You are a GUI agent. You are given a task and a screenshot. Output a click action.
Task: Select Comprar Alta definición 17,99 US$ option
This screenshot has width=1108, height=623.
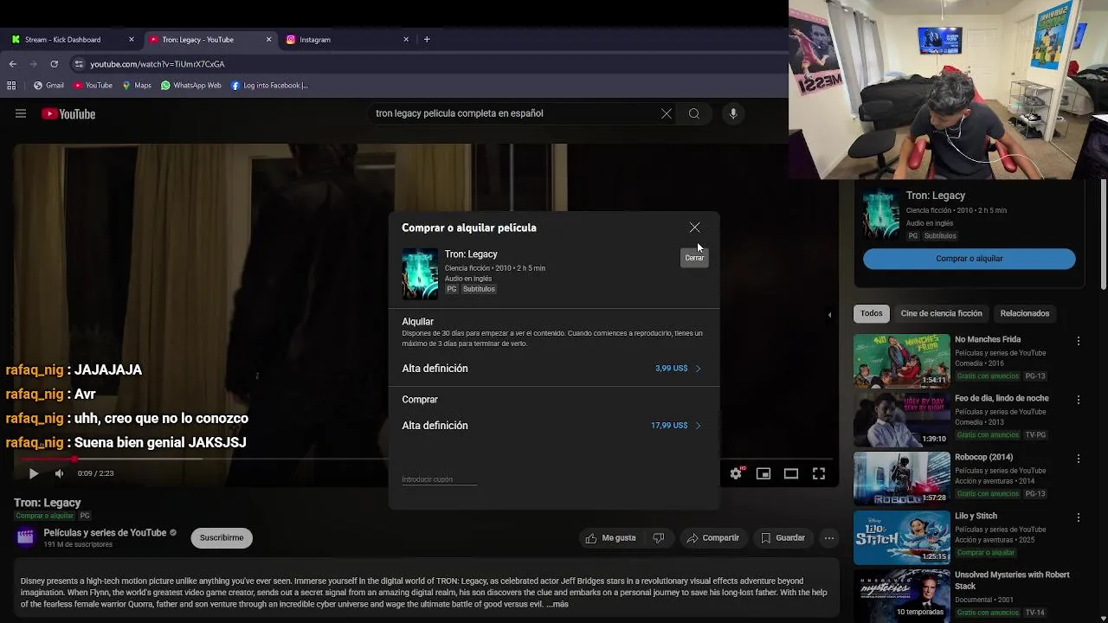(x=554, y=426)
